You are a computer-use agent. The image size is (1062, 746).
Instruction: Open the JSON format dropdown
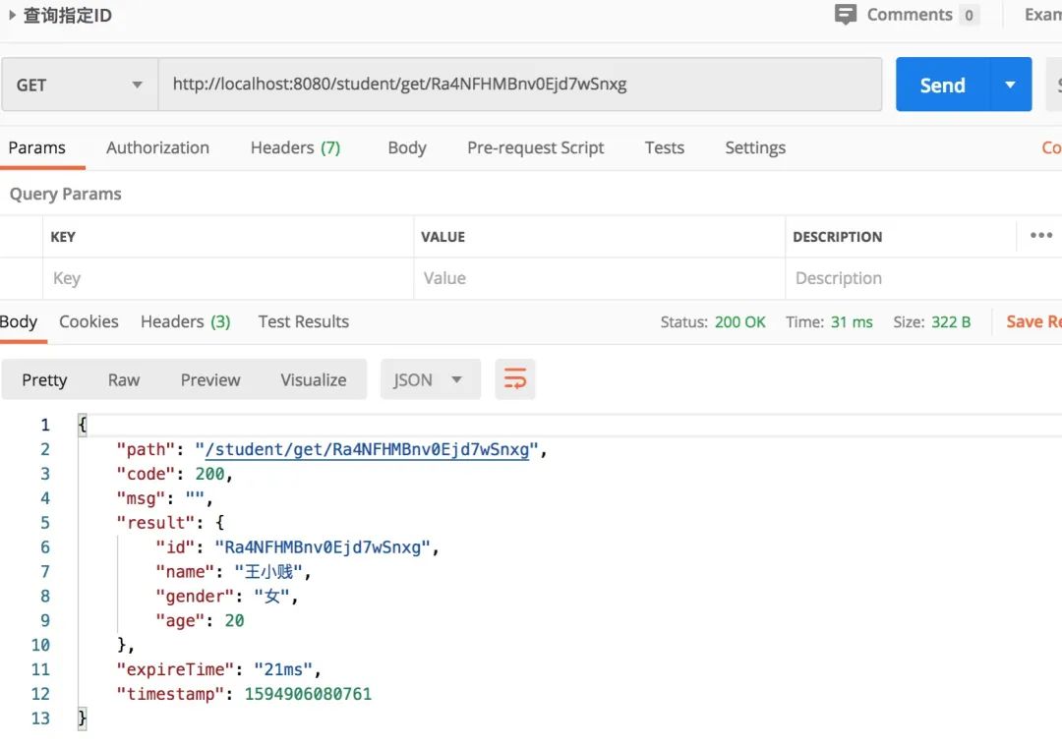(430, 379)
